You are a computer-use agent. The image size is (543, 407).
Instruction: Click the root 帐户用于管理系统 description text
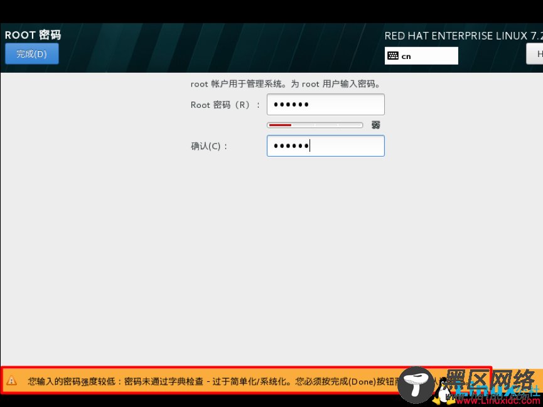pos(286,84)
